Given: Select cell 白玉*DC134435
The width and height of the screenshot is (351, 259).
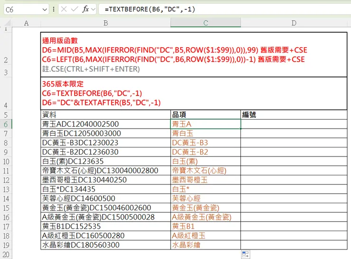Looking at the screenshot, I should tap(105, 189).
